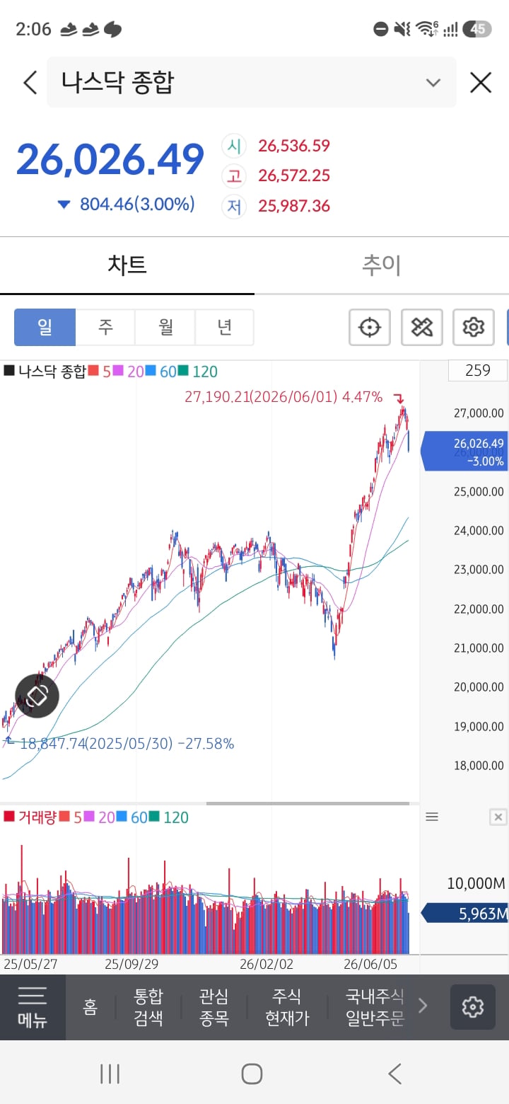Tap the red 5 moving average legend
Viewport: 509px width, 1104px height.
coord(100,371)
